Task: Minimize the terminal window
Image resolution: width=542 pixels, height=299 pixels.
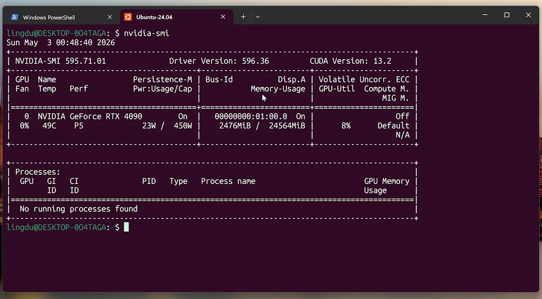Action: [x=485, y=15]
